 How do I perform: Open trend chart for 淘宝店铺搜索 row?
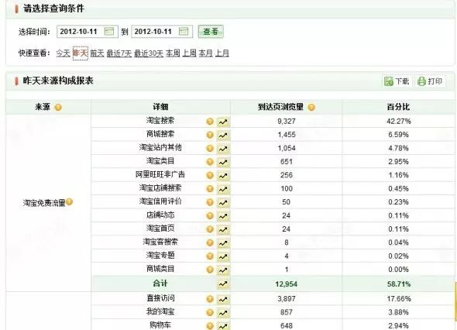point(223,189)
